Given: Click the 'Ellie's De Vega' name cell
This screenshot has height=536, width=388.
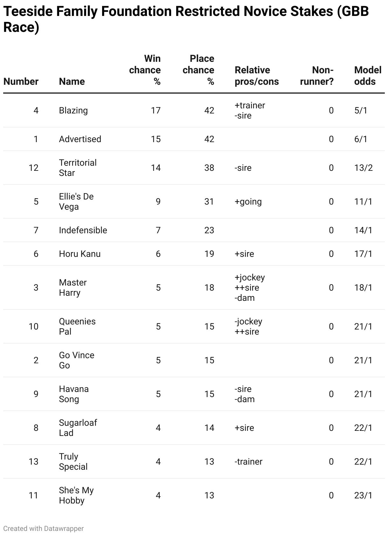Looking at the screenshot, I should [76, 201].
